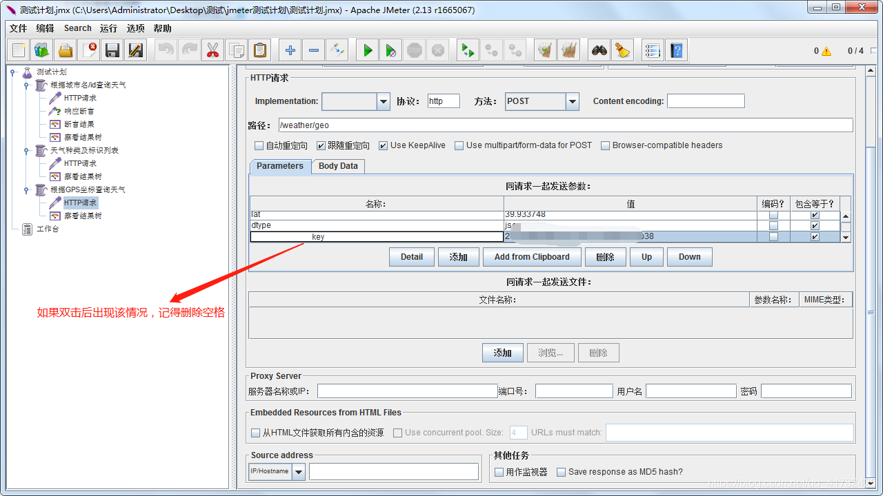The width and height of the screenshot is (883, 496).
Task: Open the Function Helper dialog icon
Action: tap(653, 50)
